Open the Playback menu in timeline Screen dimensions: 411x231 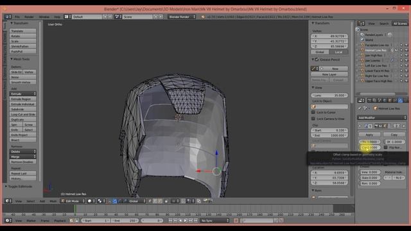click(x=60, y=221)
